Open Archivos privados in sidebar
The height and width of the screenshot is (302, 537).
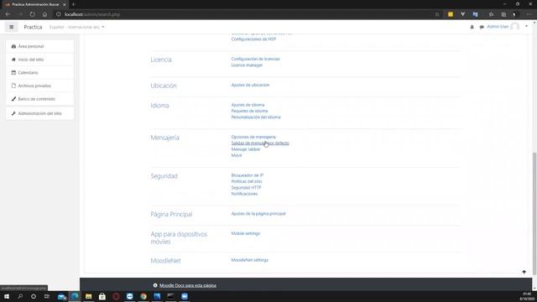pyautogui.click(x=39, y=86)
